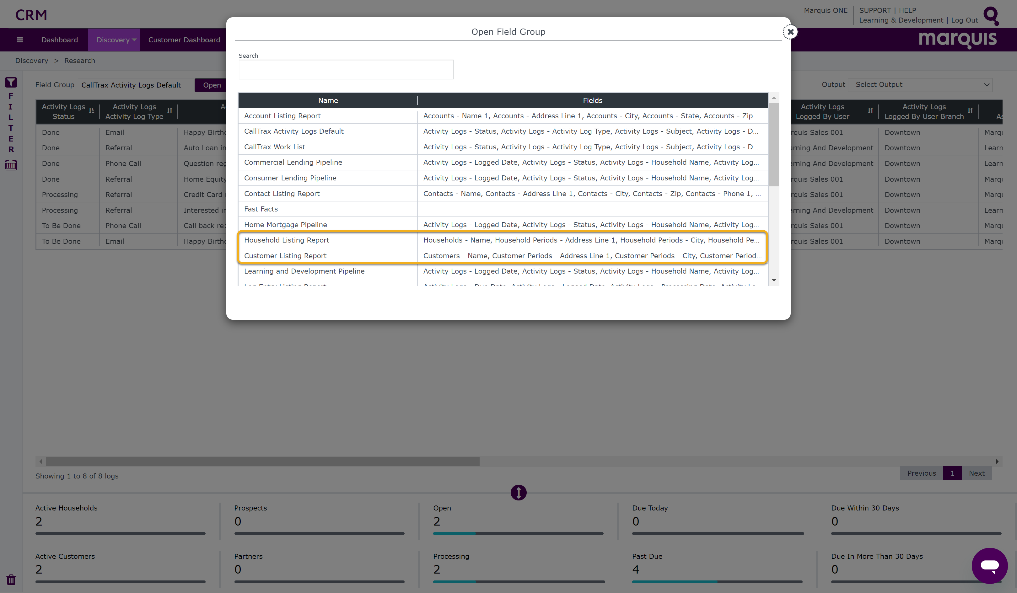This screenshot has height=593, width=1017.
Task: Open the chat bubble widget
Action: [990, 565]
